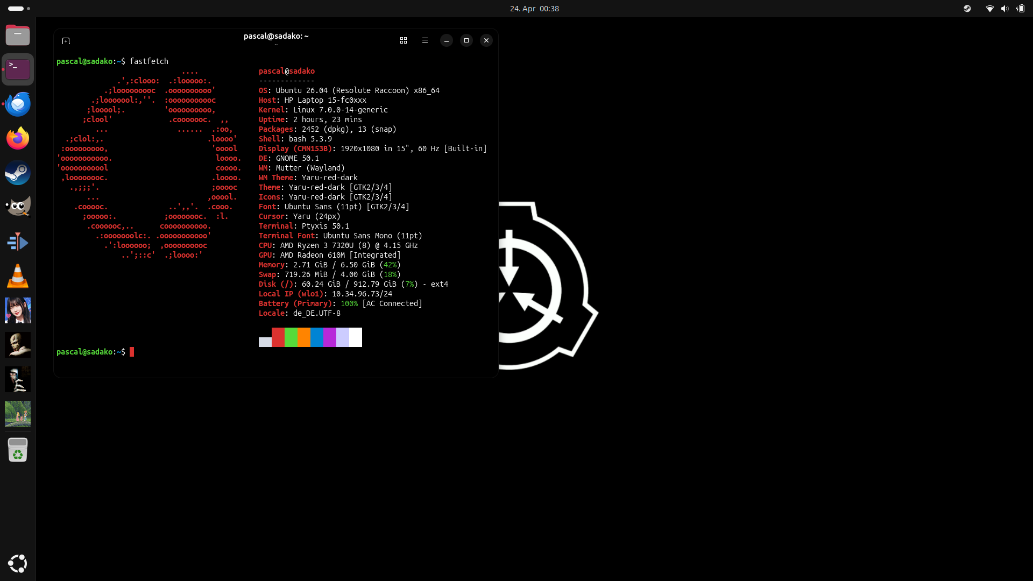This screenshot has width=1033, height=581.
Task: Show all applications via the Ubuntu logo button
Action: [x=18, y=563]
